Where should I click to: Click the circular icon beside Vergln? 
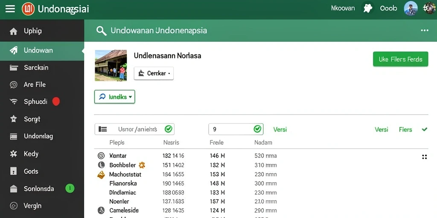pyautogui.click(x=13, y=206)
